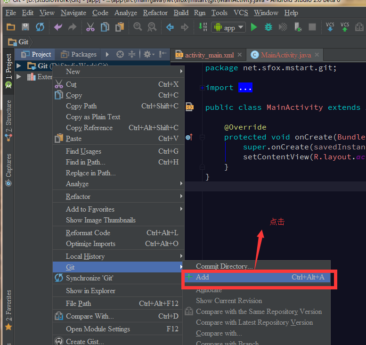Click the Collapse All icon in Project panel
The width and height of the screenshot is (366, 345).
click(132, 54)
